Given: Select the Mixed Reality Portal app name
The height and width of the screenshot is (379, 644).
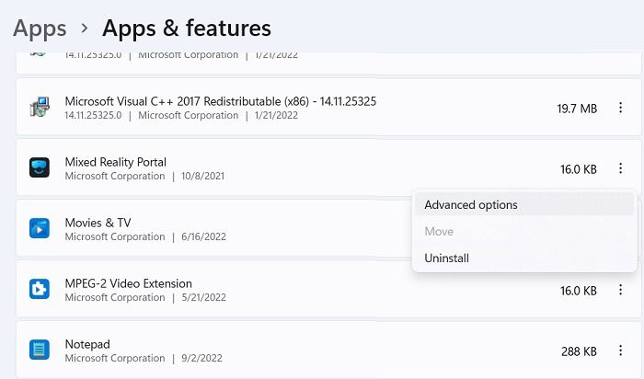Looking at the screenshot, I should pyautogui.click(x=115, y=162).
